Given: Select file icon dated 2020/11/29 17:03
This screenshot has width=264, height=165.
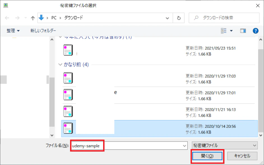Looking at the screenshot, I should point(68,78).
